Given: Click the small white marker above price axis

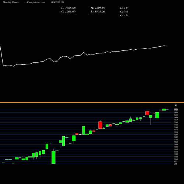Looking at the screenshot, I should 176,105.
